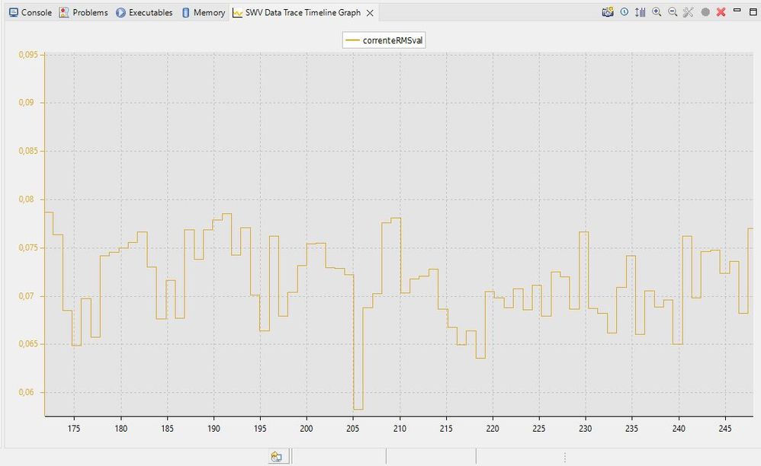Click the status bar icon at the bottom
Image resolution: width=761 pixels, height=466 pixels.
(277, 456)
